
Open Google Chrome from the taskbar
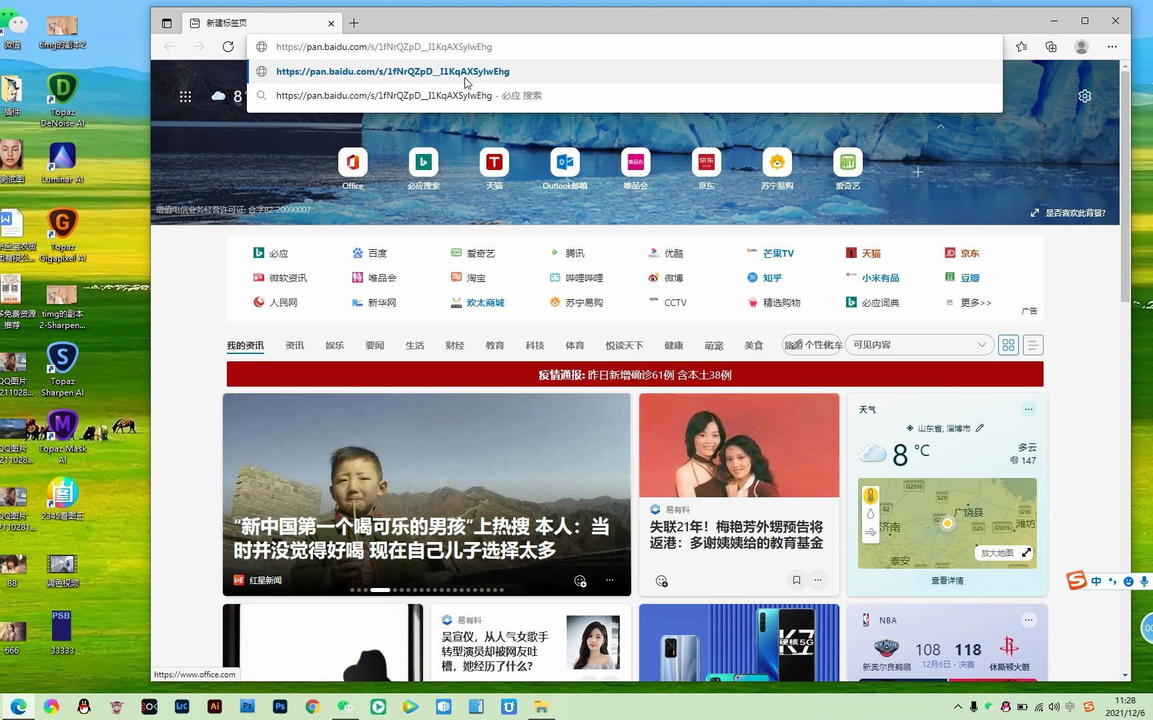[313, 707]
